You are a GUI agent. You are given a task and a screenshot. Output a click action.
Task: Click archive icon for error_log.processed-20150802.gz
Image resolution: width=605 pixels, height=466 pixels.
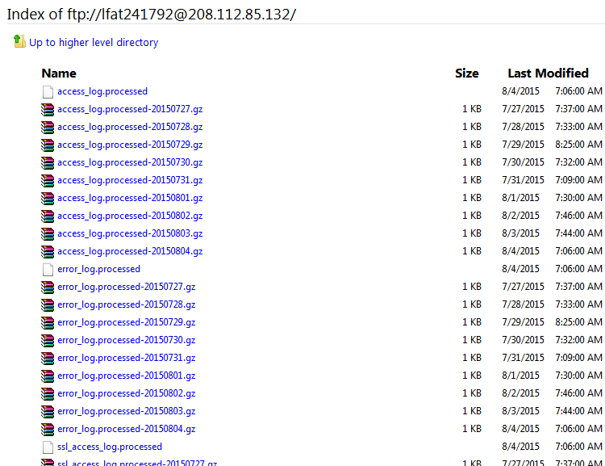coord(48,394)
